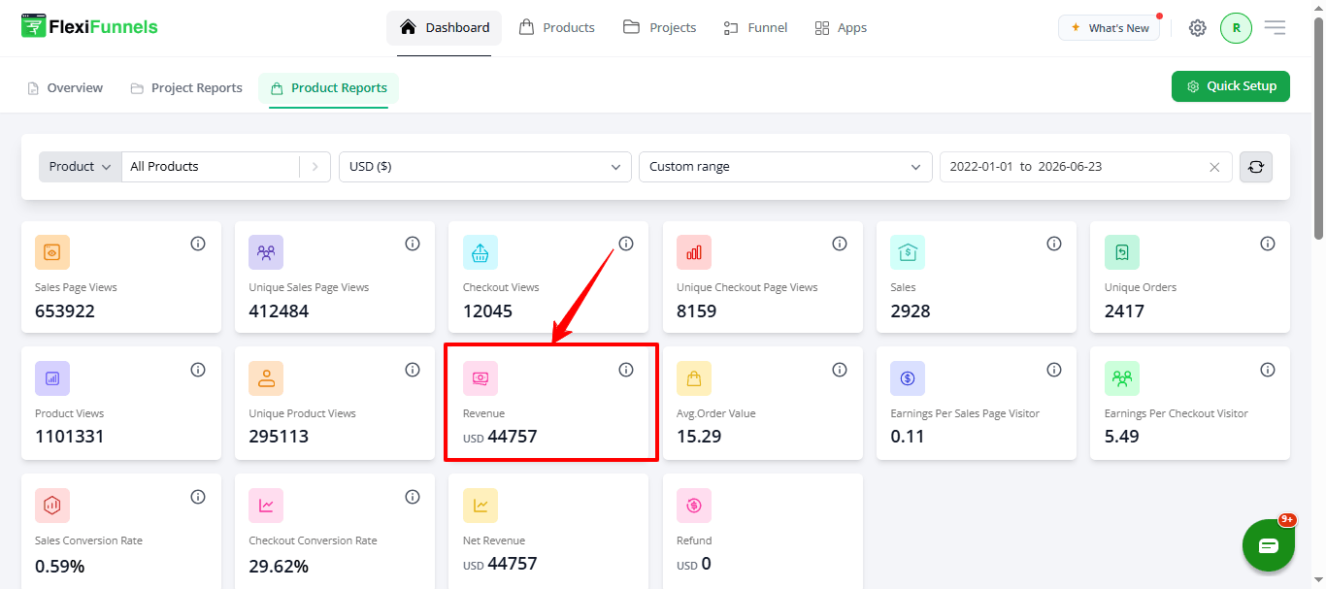Screen dimensions: 1326x589
Task: Click info icon on Revenue card
Action: [626, 370]
